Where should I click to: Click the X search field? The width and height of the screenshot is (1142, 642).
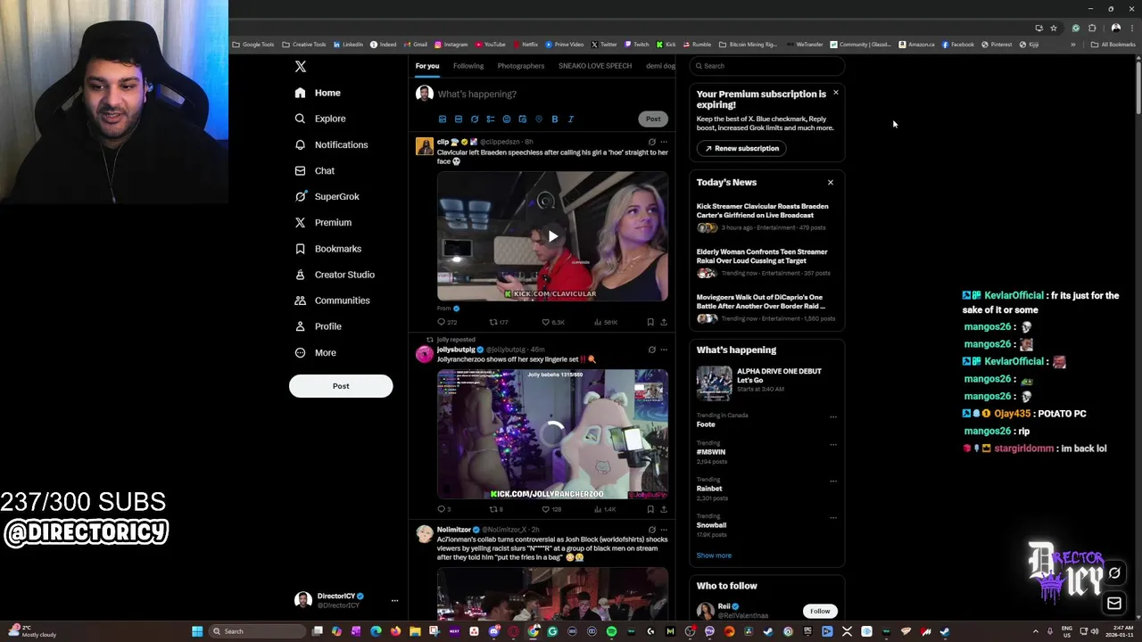click(x=766, y=66)
